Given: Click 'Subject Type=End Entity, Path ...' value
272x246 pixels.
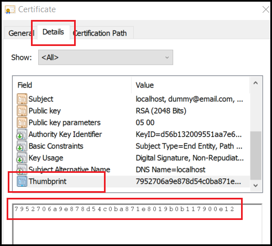Looking at the screenshot, I should click(x=189, y=146).
